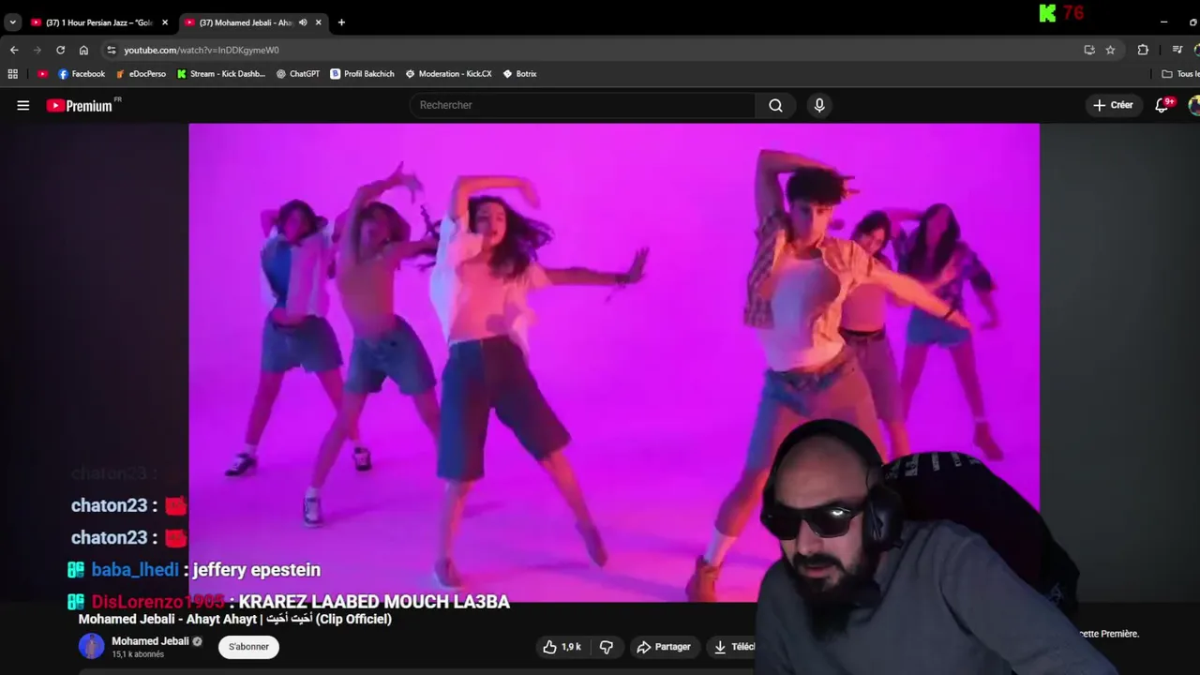This screenshot has height=675, width=1200.
Task: Open a new browser tab
Action: [341, 22]
